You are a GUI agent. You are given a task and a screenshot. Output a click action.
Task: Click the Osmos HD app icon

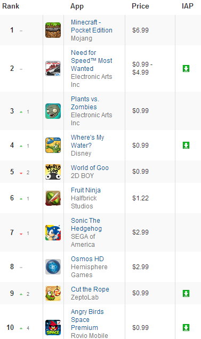pos(53,267)
